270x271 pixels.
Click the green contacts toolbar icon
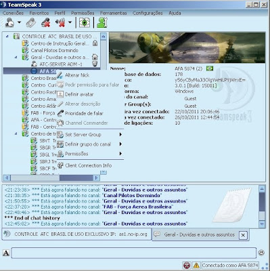[102, 22]
